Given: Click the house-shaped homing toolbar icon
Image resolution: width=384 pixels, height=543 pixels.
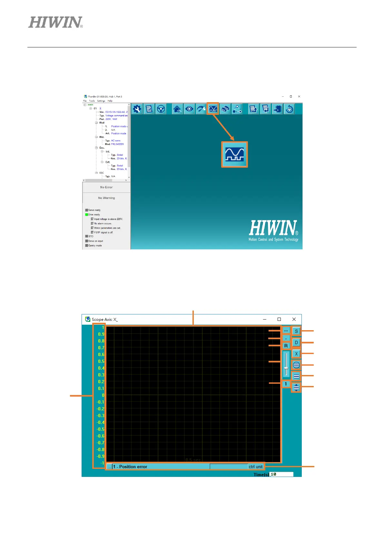Looking at the screenshot, I should point(177,109).
